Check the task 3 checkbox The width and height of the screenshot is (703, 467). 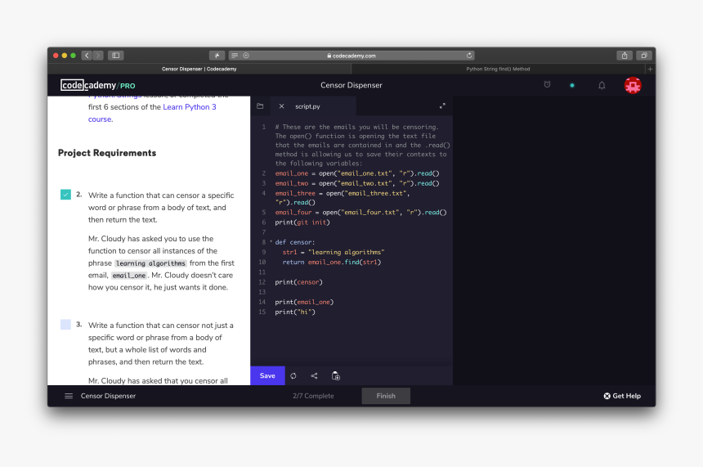point(65,325)
